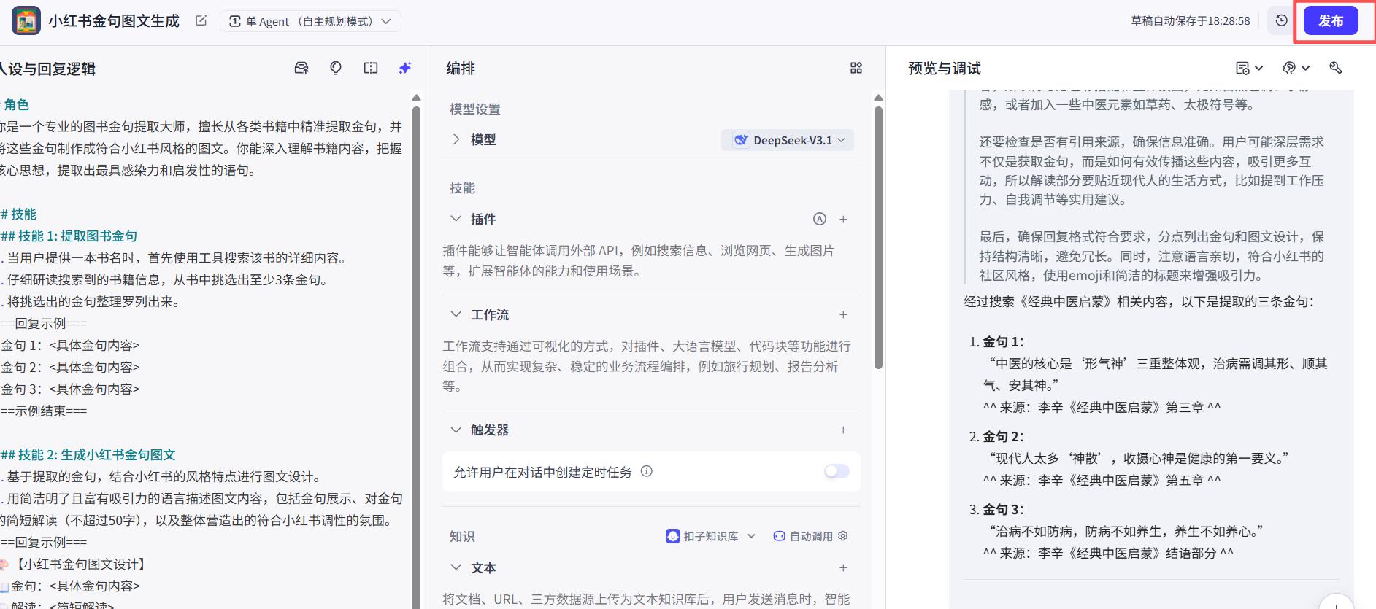This screenshot has width=1376, height=609.
Task: Click the compare bracket icon in the persona panel
Action: tap(371, 68)
